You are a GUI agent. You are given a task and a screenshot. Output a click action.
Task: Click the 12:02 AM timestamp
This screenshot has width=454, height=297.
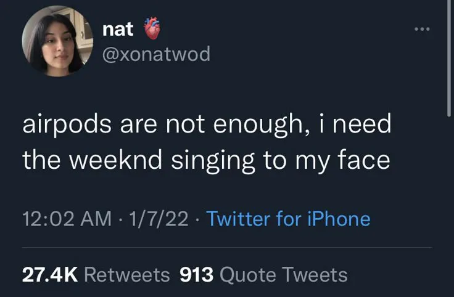point(66,218)
